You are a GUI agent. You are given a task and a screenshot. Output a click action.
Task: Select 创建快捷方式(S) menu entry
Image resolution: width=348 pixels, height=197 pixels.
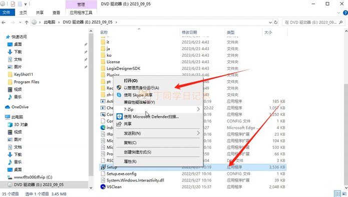158,152
